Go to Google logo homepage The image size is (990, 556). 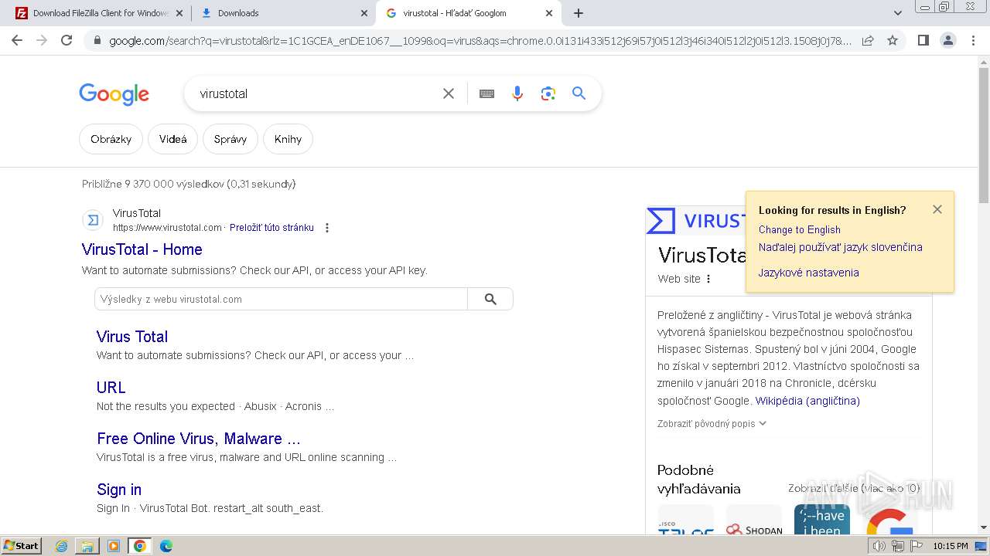point(114,94)
